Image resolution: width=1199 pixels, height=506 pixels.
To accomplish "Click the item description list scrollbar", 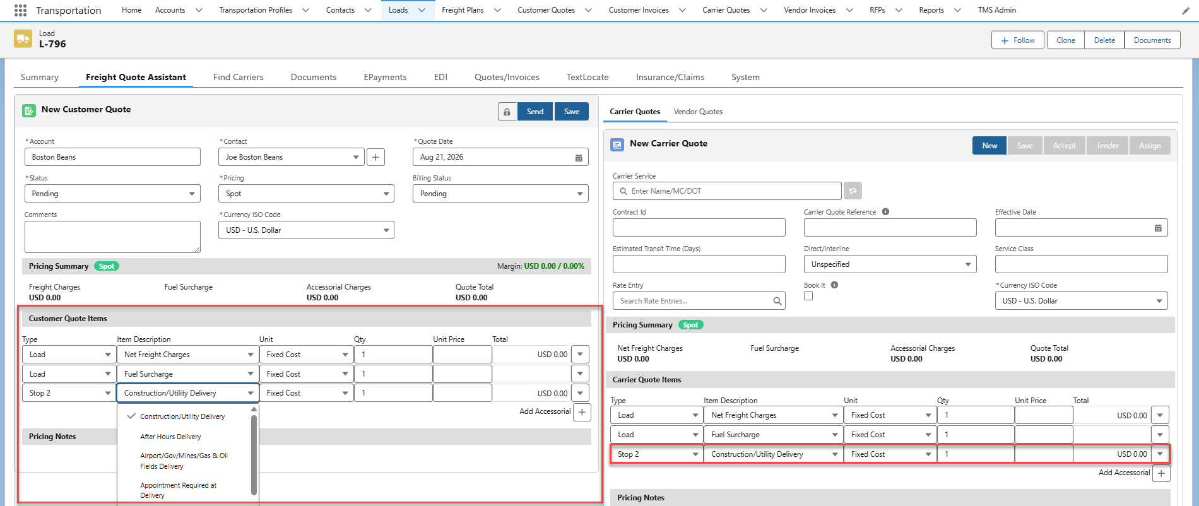I will pyautogui.click(x=254, y=454).
